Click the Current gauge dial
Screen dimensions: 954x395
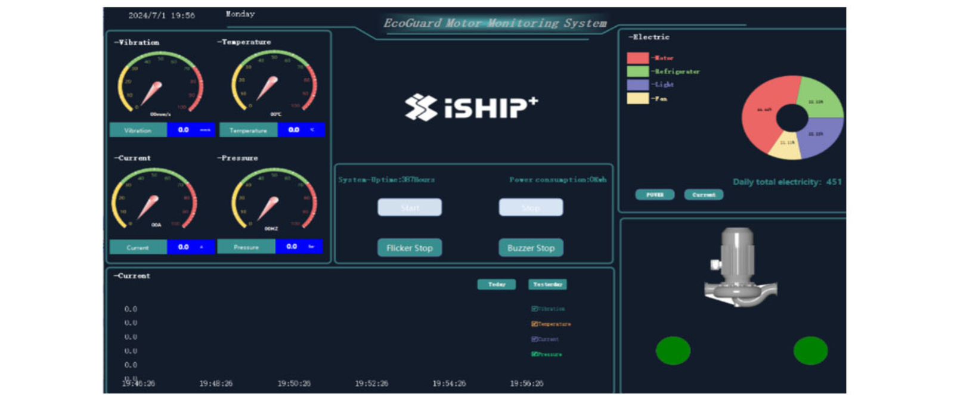click(154, 200)
